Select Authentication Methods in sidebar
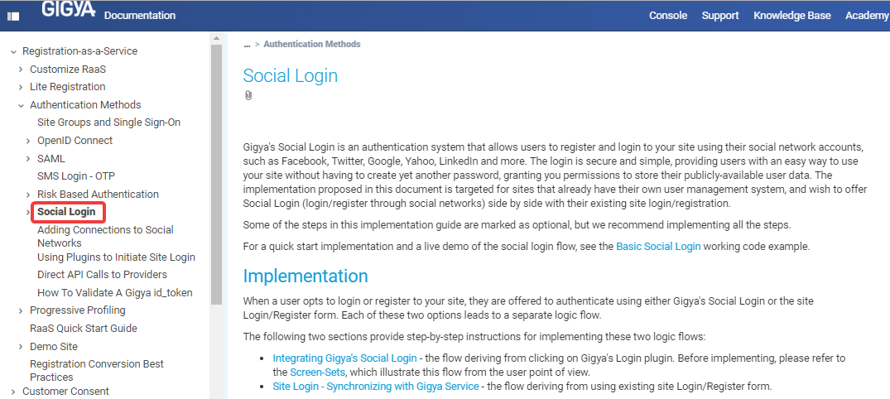890x399 pixels. click(x=85, y=104)
